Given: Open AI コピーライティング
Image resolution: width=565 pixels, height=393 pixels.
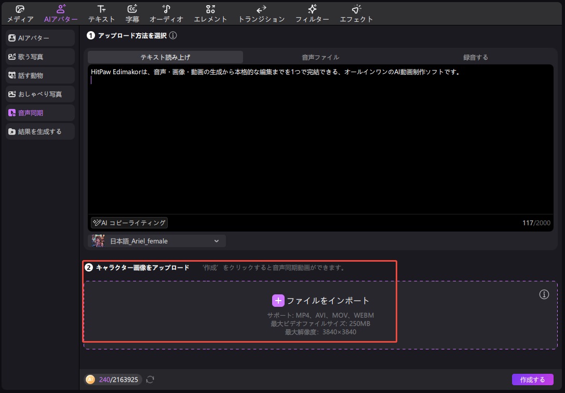Looking at the screenshot, I should [x=129, y=223].
